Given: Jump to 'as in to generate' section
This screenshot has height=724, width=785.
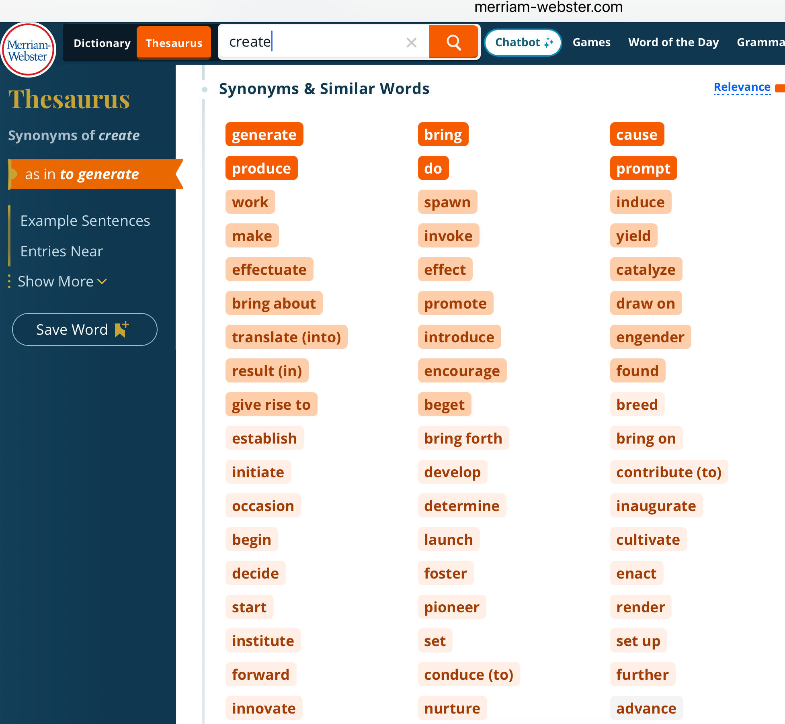Looking at the screenshot, I should (x=95, y=174).
